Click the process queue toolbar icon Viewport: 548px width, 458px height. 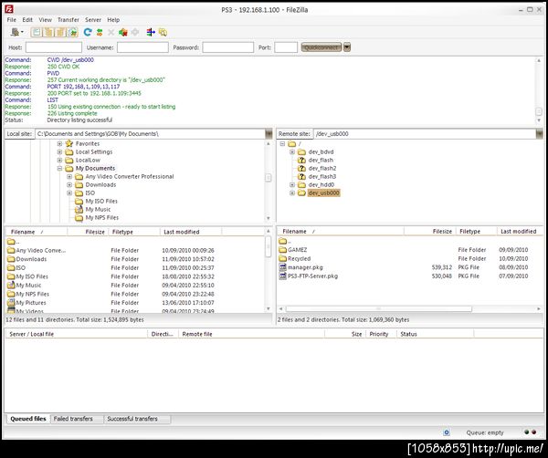pyautogui.click(x=100, y=32)
